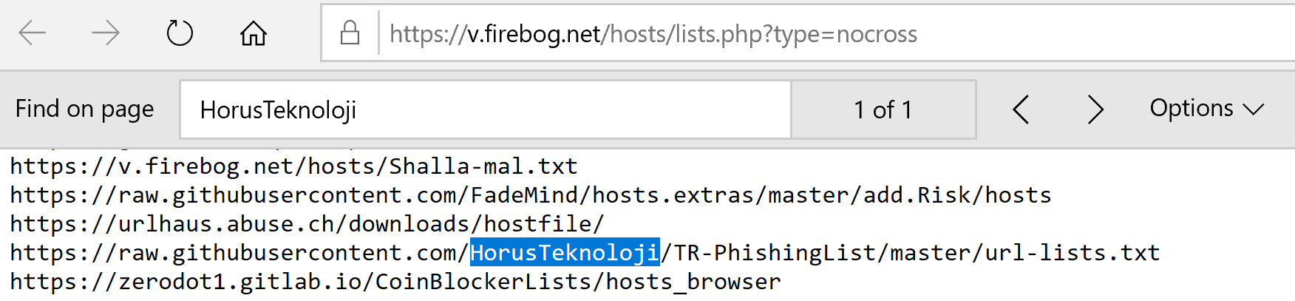Open the browser home page
This screenshot has width=1295, height=301.
253,33
